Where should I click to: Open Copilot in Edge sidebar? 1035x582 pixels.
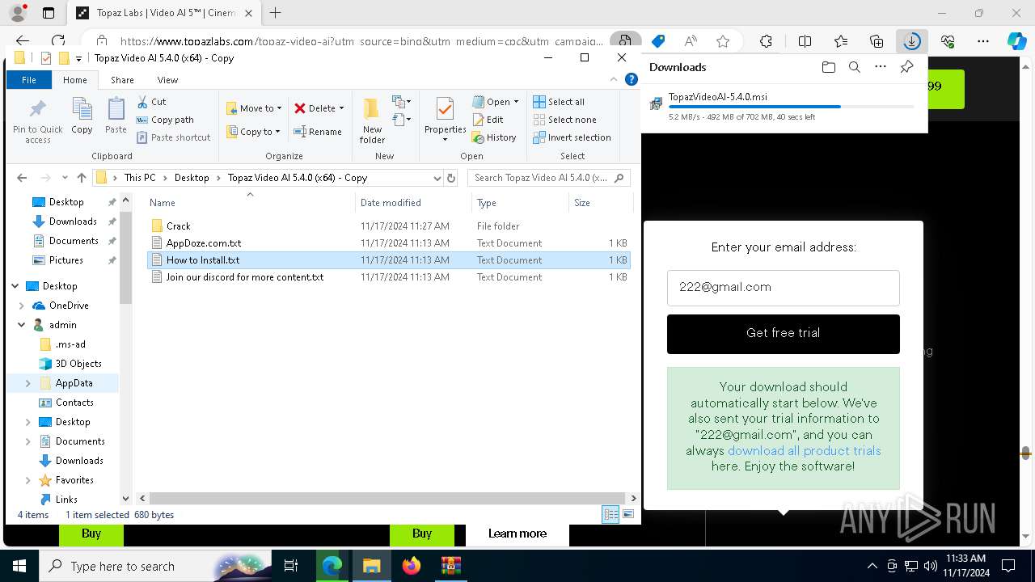pyautogui.click(x=1016, y=41)
